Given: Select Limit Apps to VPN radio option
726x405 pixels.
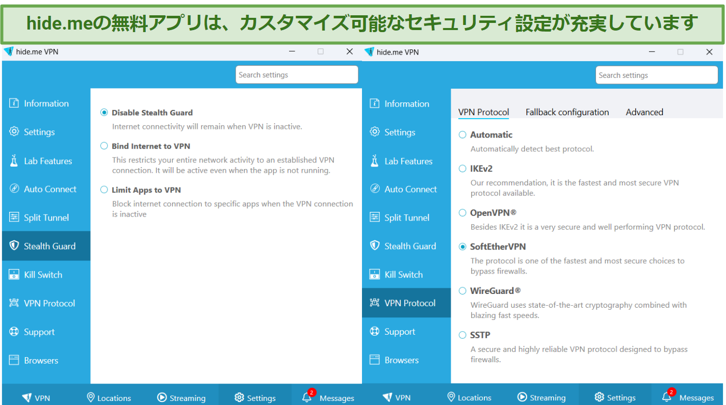Looking at the screenshot, I should pyautogui.click(x=104, y=190).
